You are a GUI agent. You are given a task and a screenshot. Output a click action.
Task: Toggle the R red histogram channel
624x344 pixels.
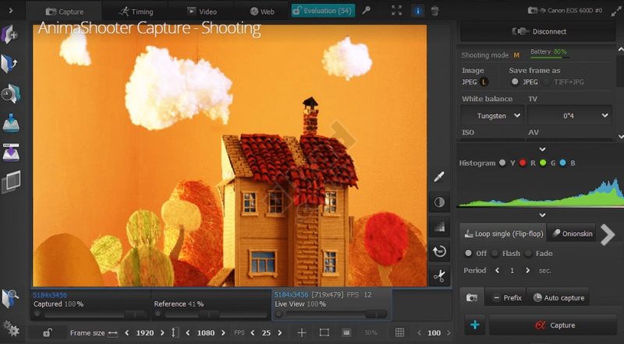click(x=523, y=163)
